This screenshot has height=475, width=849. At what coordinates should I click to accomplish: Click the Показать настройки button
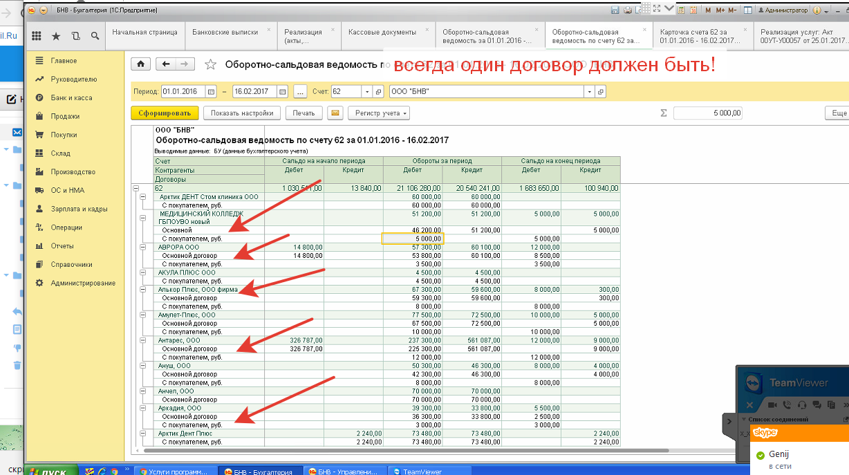click(242, 113)
